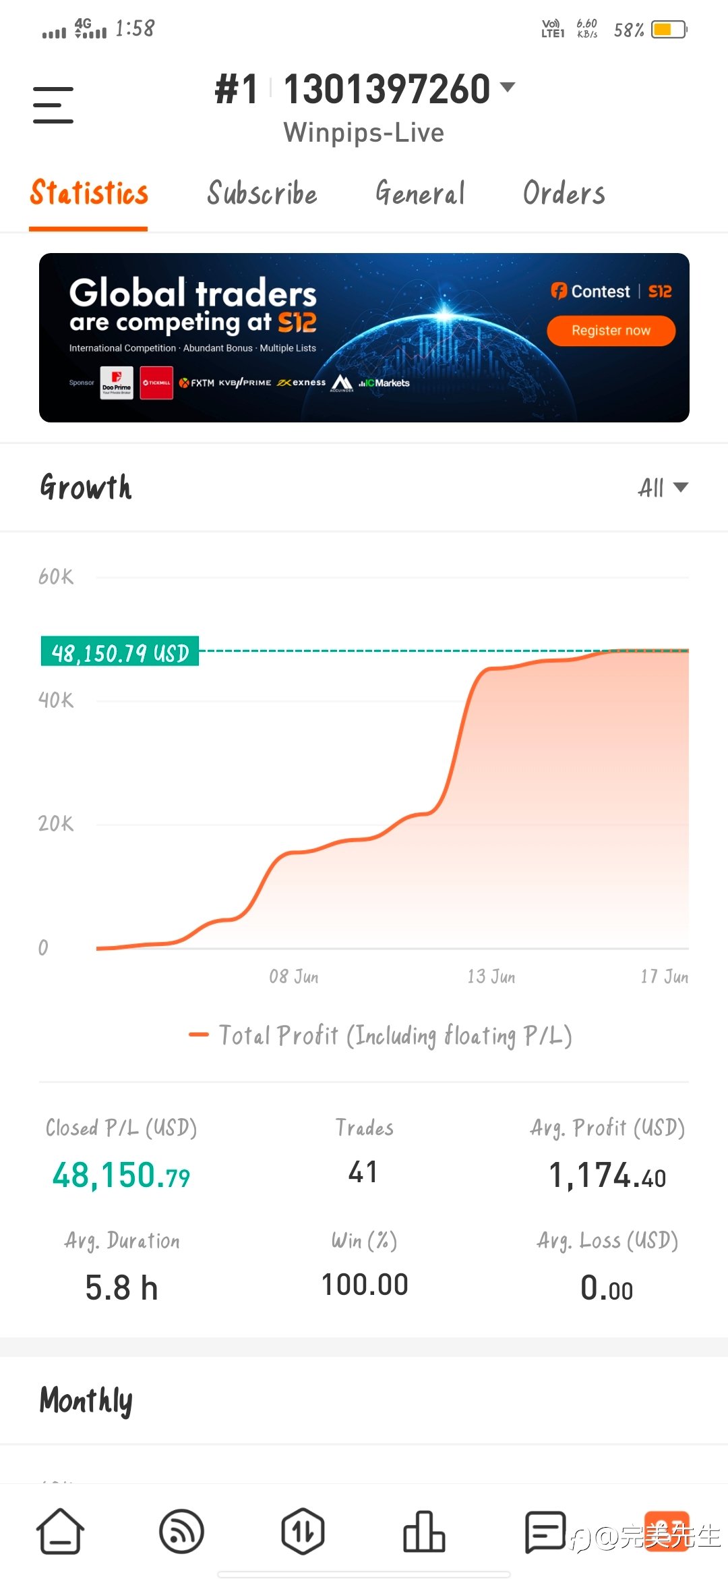Open the hamburger menu
728x1579 pixels.
(x=53, y=105)
